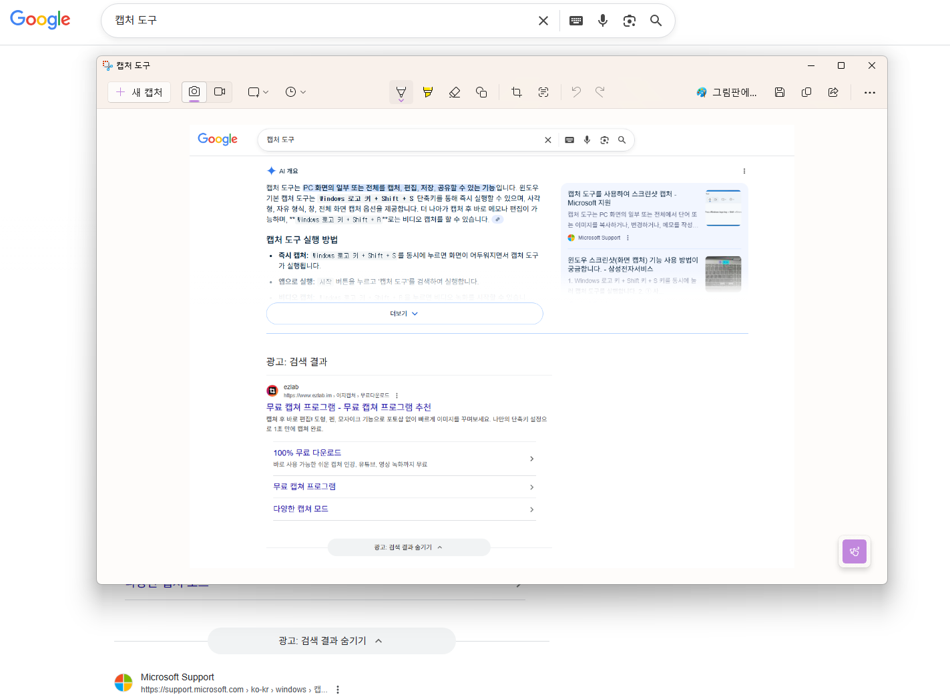Click the captured screenshot canvas in Snipping Tool
Screen dimensions: 950x699
coord(491,346)
